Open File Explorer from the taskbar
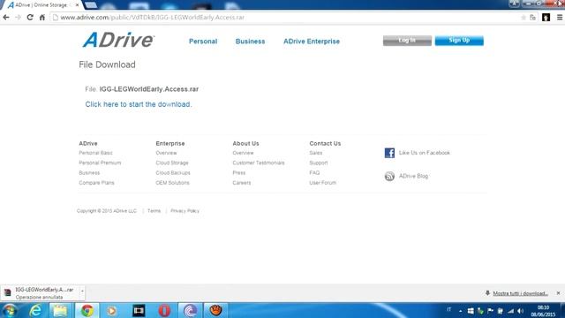The width and height of the screenshot is (565, 318). 60,310
